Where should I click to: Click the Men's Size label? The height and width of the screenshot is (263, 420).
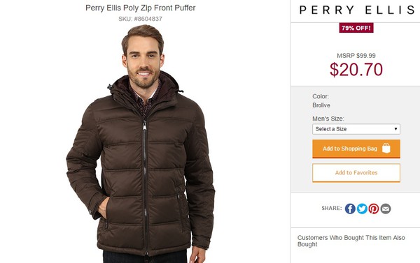(328, 119)
